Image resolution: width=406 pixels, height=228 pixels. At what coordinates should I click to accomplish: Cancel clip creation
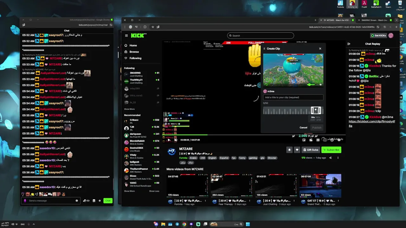pos(303,128)
